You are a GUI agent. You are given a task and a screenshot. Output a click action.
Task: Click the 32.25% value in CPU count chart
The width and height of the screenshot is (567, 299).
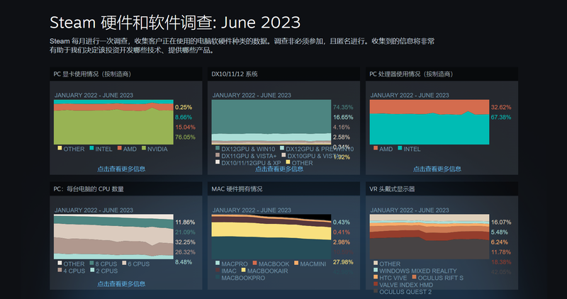185,242
